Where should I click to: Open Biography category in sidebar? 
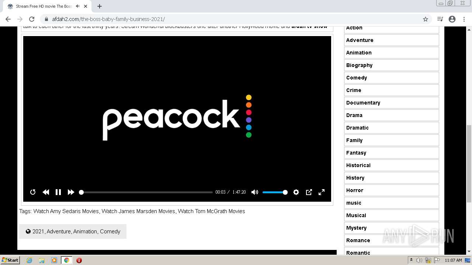pos(391,65)
